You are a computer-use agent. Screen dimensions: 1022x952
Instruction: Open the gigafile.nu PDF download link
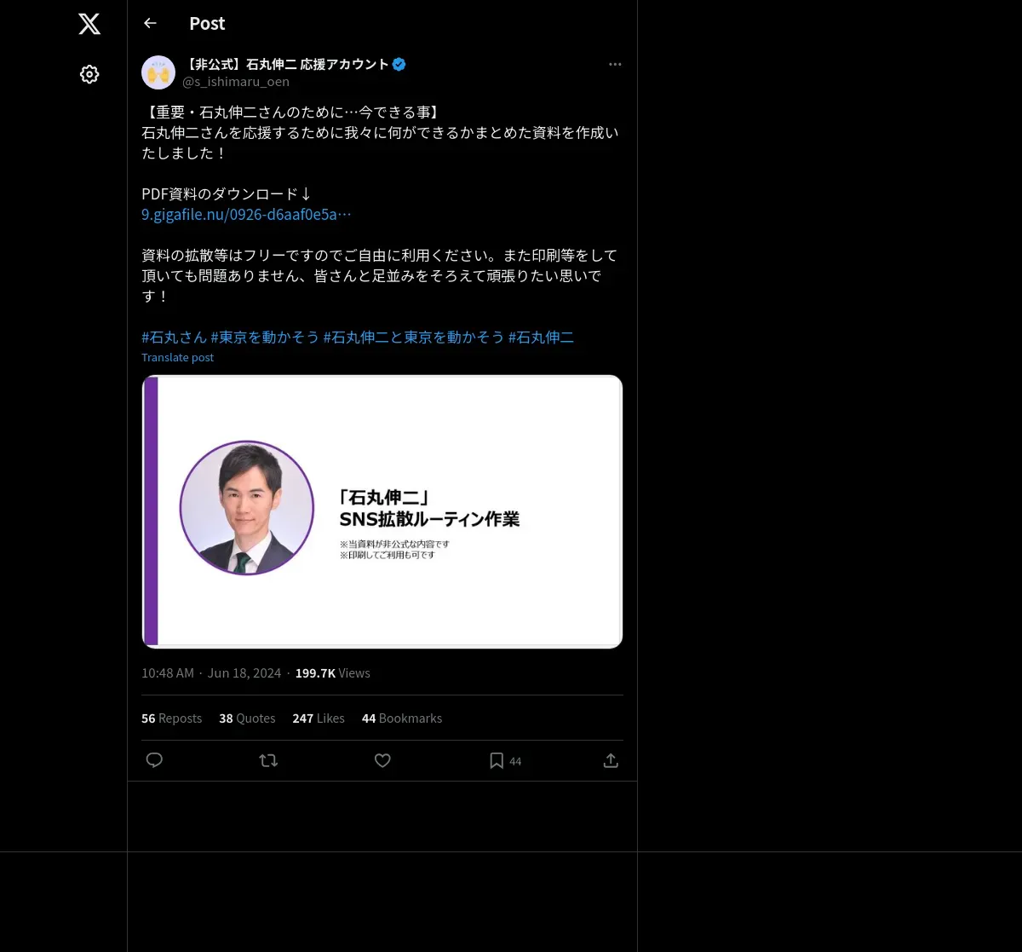click(246, 215)
